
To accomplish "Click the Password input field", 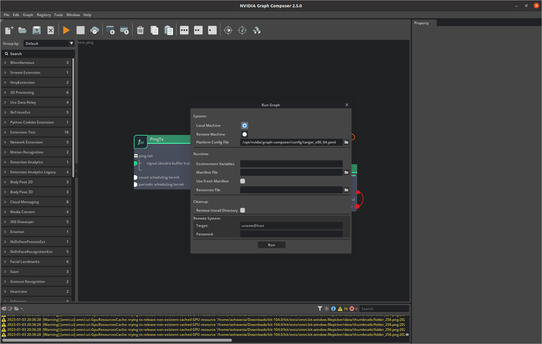I will pos(292,234).
